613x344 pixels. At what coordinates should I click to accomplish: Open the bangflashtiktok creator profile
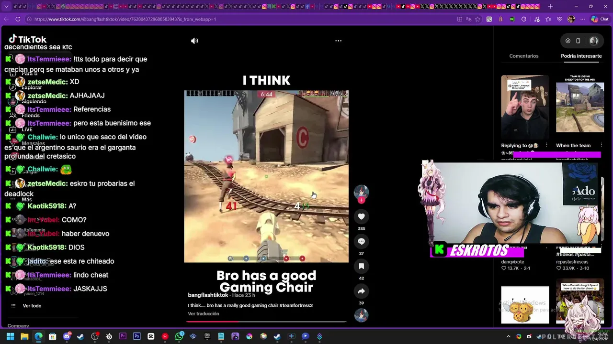click(208, 295)
